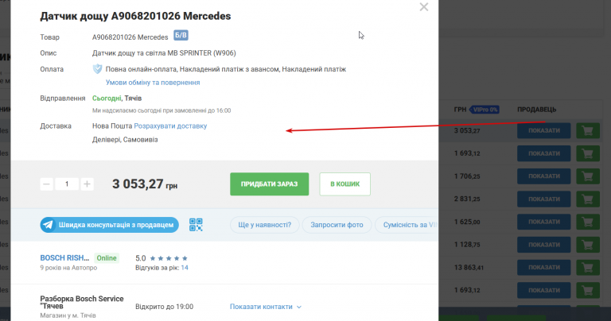Add 1 706,25 item to cart icon

tap(588, 176)
